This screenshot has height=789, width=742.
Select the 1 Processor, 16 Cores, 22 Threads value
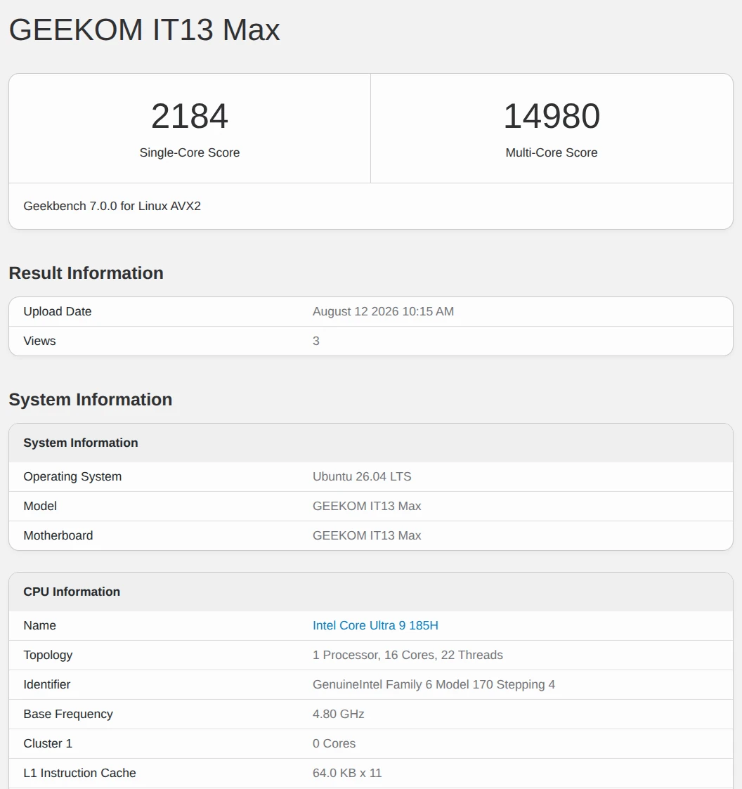pos(408,655)
